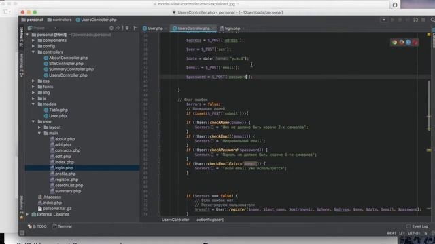Open Table.php in the models folder

tap(56, 110)
